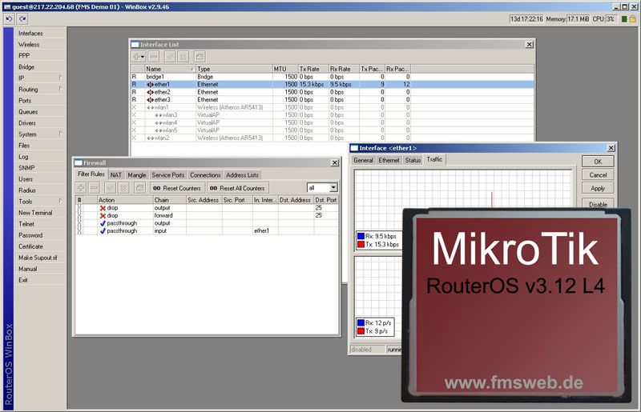Click the Enable (check) icon in Firewall toolbar

(x=110, y=188)
